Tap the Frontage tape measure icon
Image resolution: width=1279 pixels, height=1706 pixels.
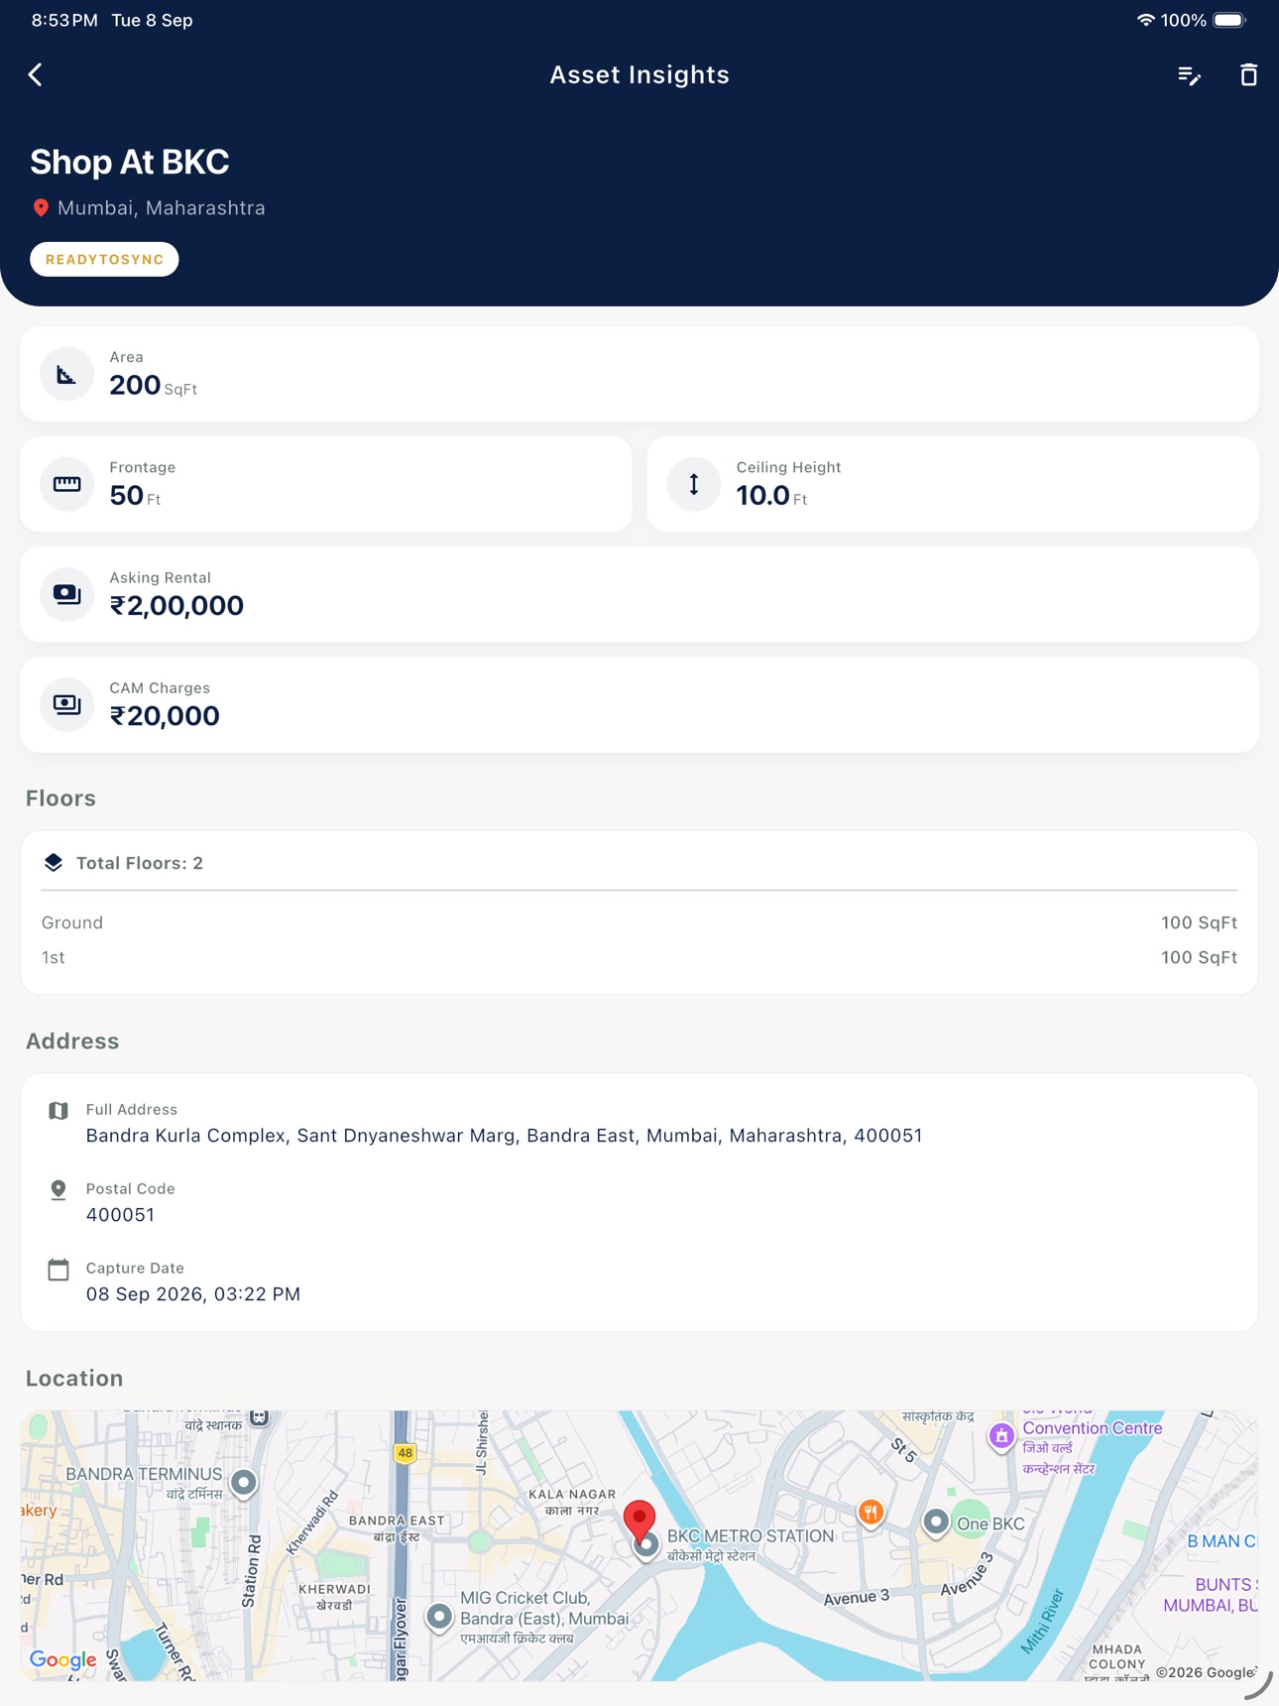coord(66,484)
